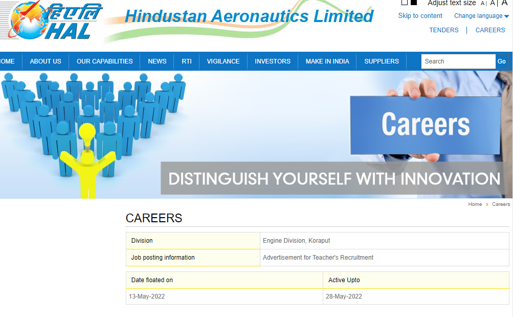Set text size to smallest A

(x=483, y=4)
